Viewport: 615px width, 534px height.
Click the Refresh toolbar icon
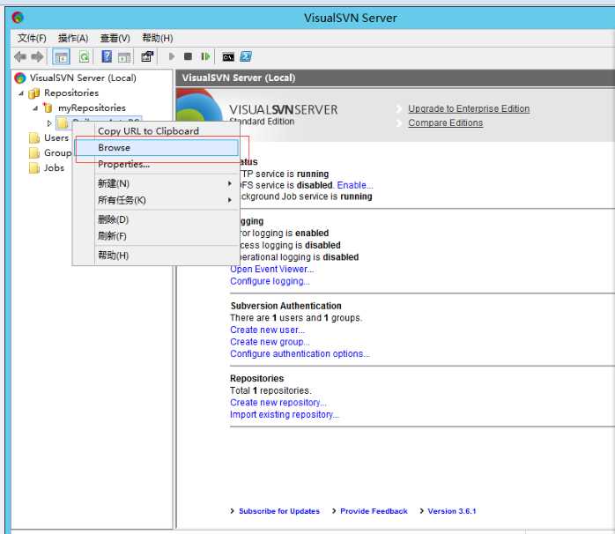pyautogui.click(x=84, y=57)
